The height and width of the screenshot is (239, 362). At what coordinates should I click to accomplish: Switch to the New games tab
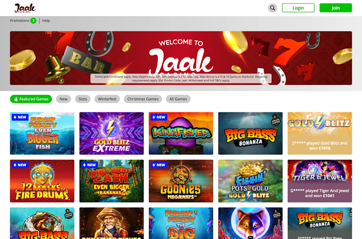[x=64, y=99]
